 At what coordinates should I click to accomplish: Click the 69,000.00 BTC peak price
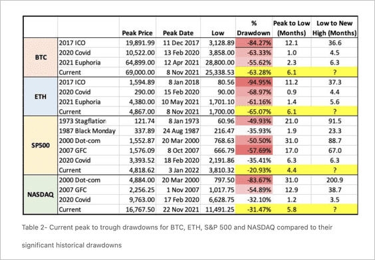click(x=140, y=72)
